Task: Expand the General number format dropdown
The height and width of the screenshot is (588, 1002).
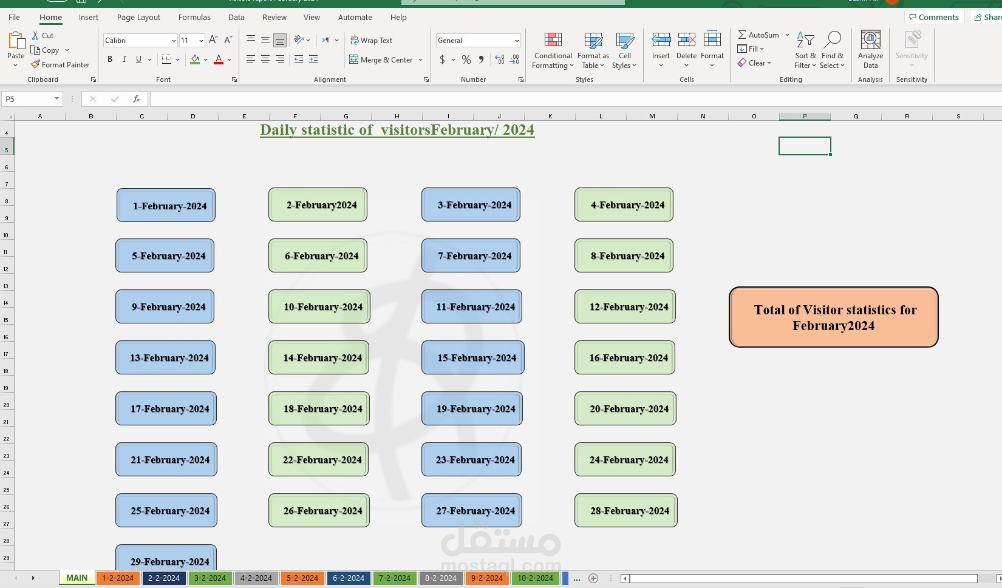Action: click(517, 41)
